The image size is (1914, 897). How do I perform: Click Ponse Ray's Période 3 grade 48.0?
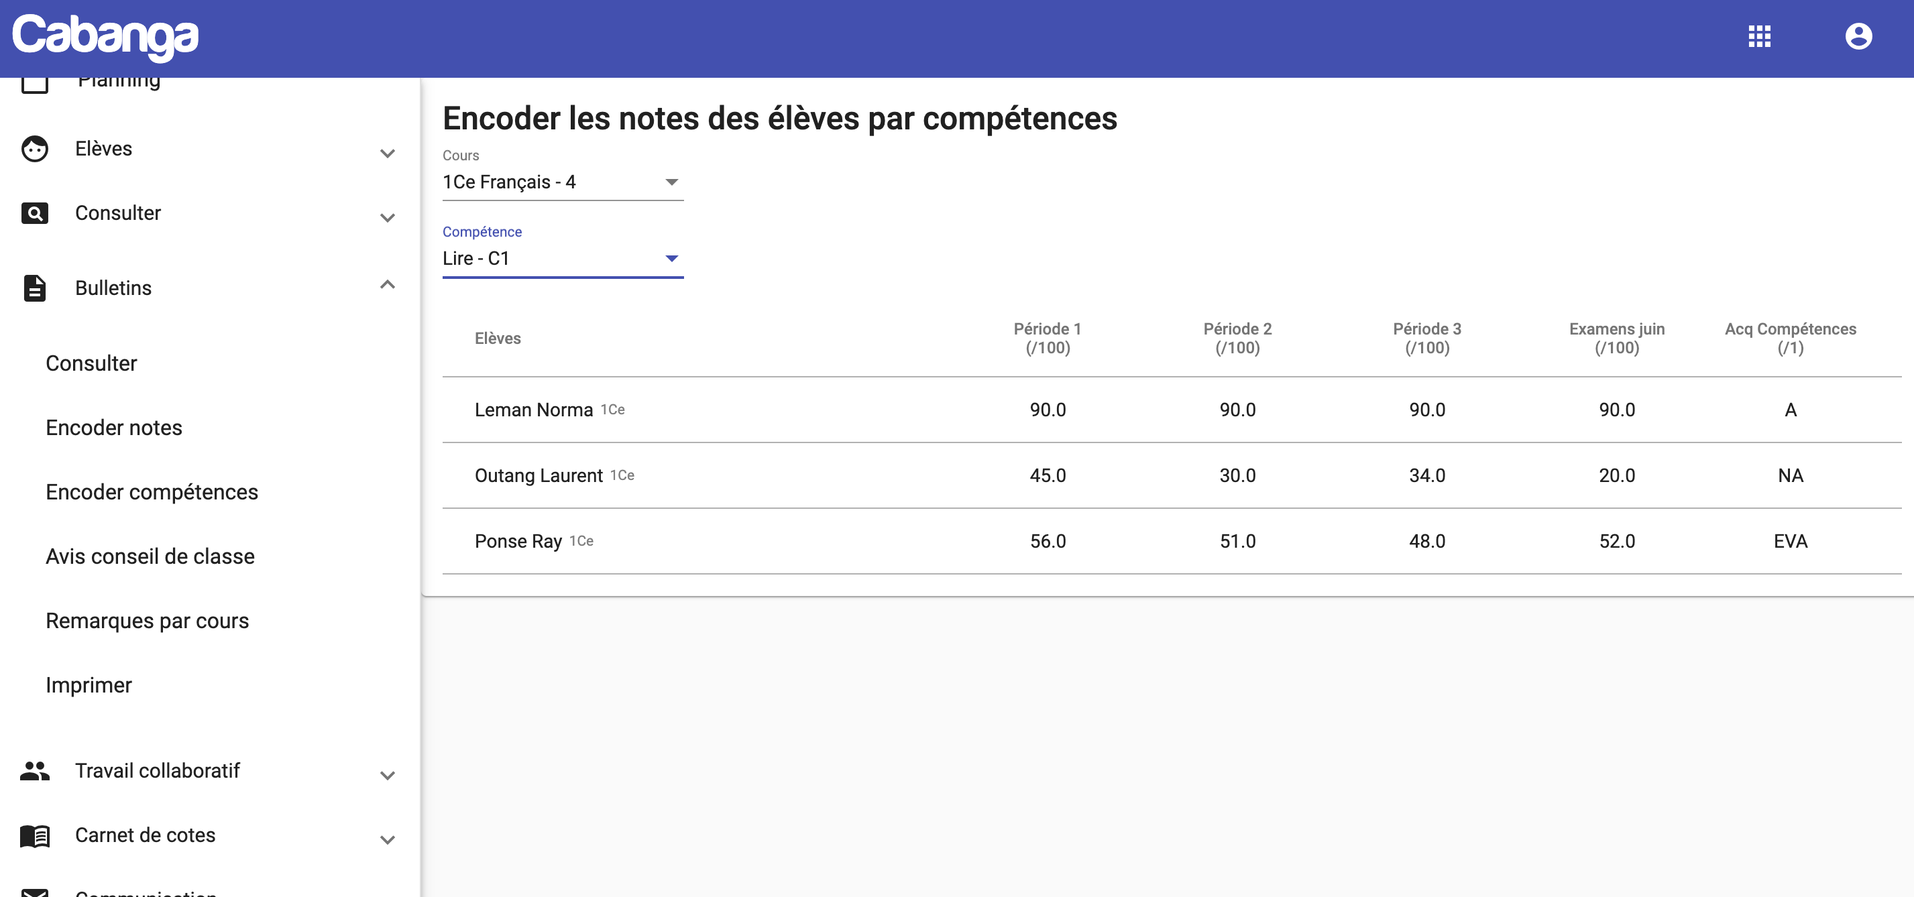tap(1426, 541)
